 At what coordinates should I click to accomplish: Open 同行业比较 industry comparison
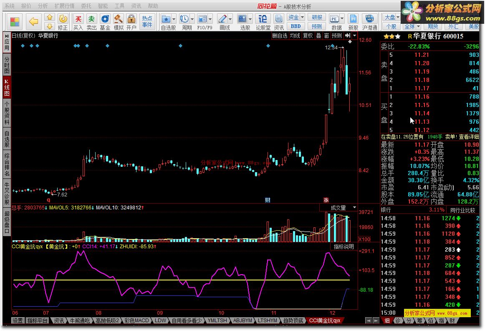coord(463,210)
